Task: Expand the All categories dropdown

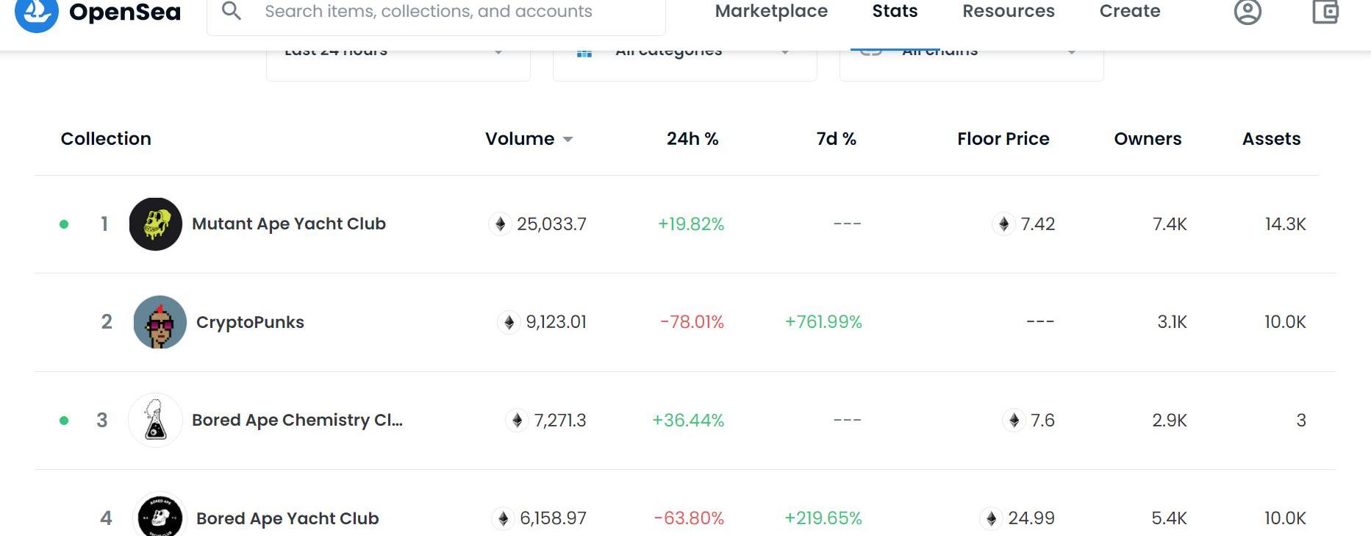Action: point(684,65)
